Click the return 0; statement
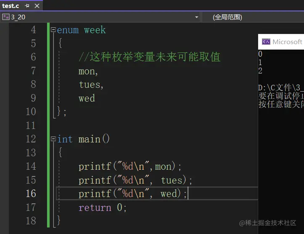304x234 pixels. point(102,208)
